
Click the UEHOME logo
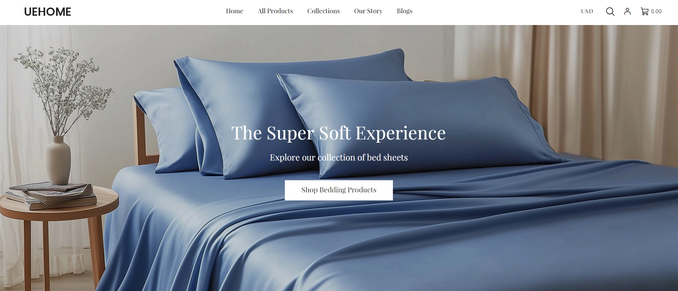[x=48, y=12]
